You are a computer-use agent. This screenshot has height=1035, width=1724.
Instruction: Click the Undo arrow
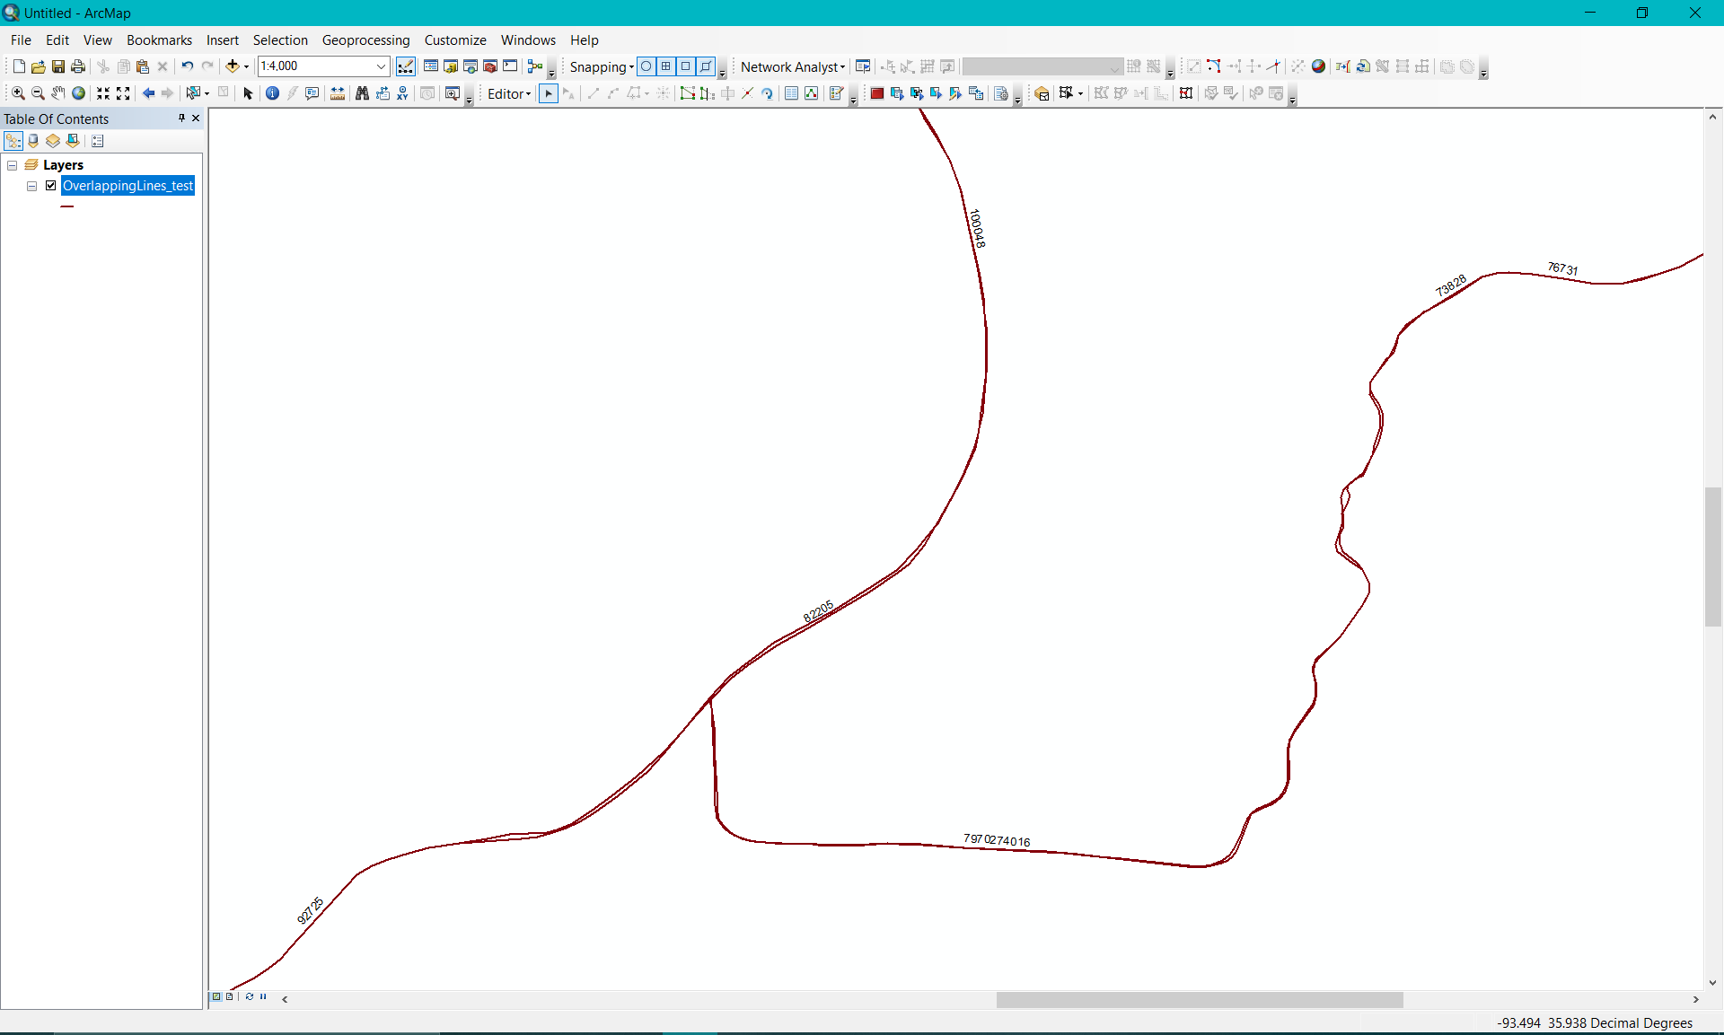click(x=187, y=66)
